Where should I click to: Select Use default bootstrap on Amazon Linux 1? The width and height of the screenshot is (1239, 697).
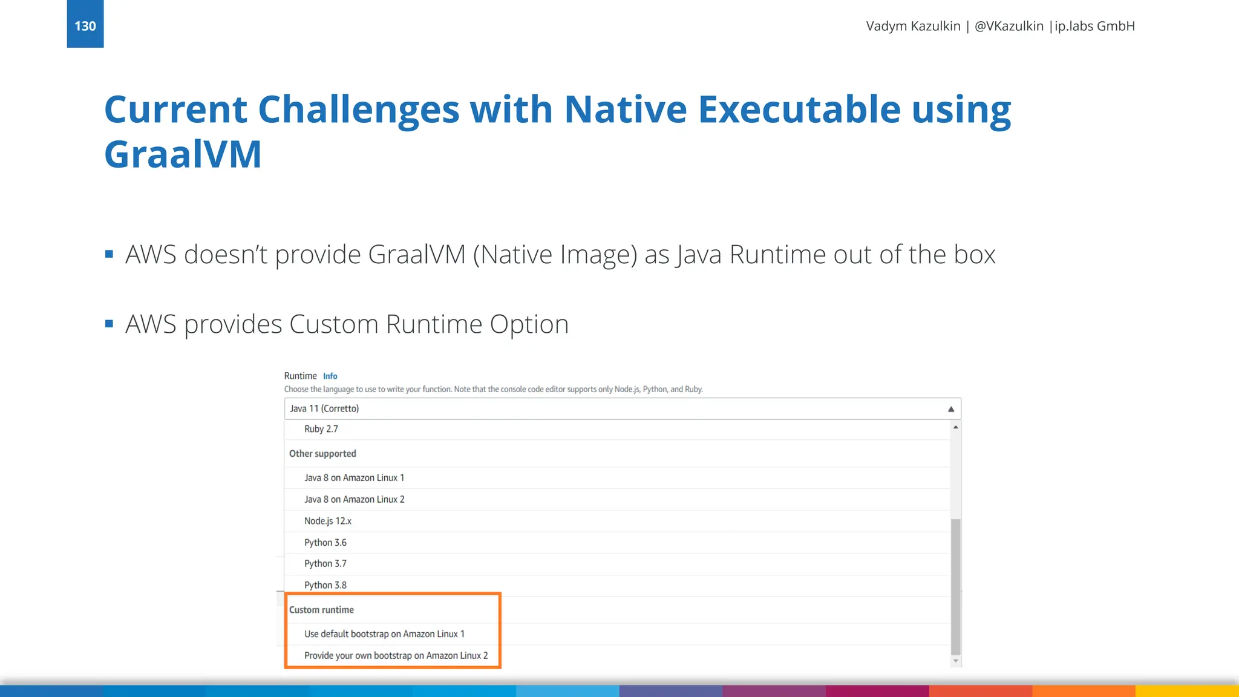(x=384, y=634)
